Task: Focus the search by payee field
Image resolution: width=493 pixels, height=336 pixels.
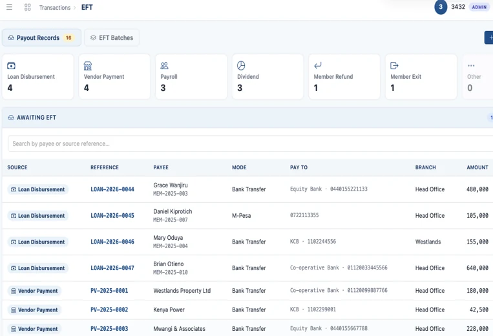Action: [x=251, y=143]
